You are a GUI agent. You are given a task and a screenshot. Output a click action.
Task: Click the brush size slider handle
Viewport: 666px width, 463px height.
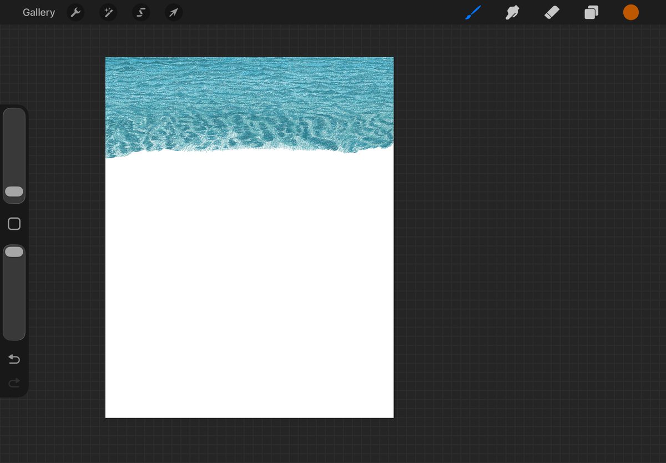click(x=14, y=192)
